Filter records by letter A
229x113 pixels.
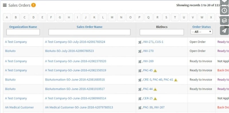point(7,17)
